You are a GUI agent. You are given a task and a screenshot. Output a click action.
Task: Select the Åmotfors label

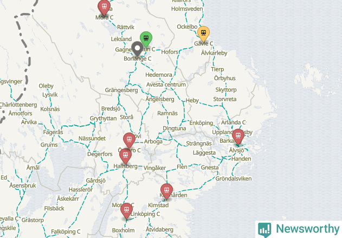[20, 114]
